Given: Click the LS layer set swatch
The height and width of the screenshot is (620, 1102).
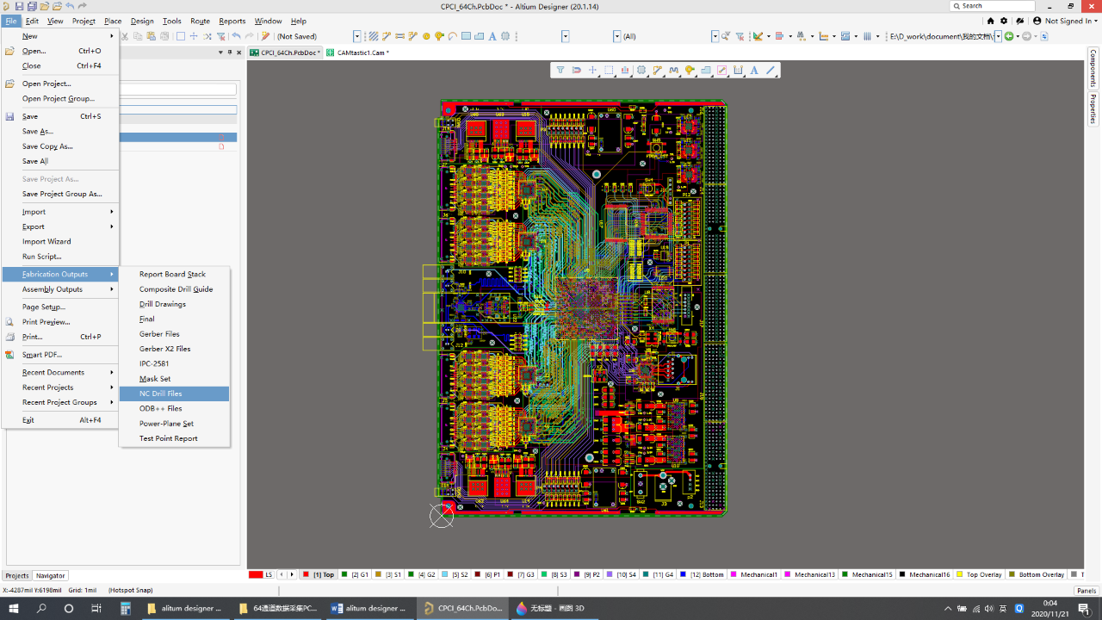Looking at the screenshot, I should [x=256, y=574].
